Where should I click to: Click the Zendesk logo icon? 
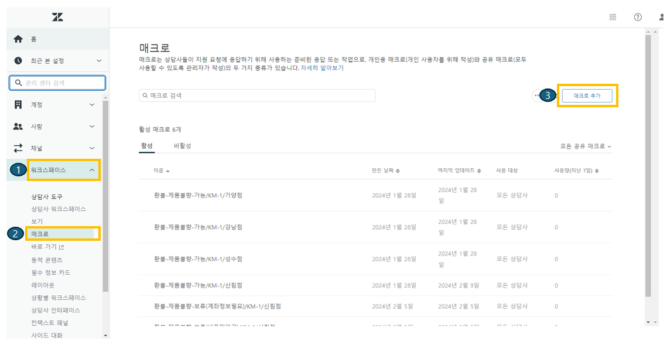pos(56,17)
